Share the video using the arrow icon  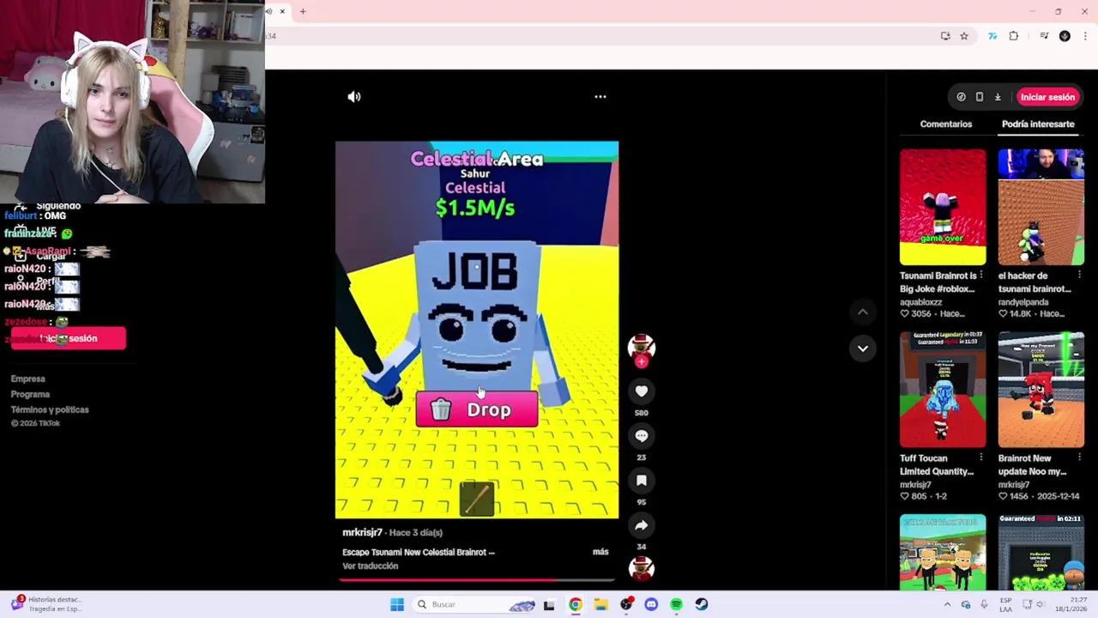(641, 525)
